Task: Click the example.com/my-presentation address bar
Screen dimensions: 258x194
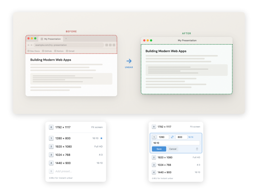Action: click(x=69, y=45)
